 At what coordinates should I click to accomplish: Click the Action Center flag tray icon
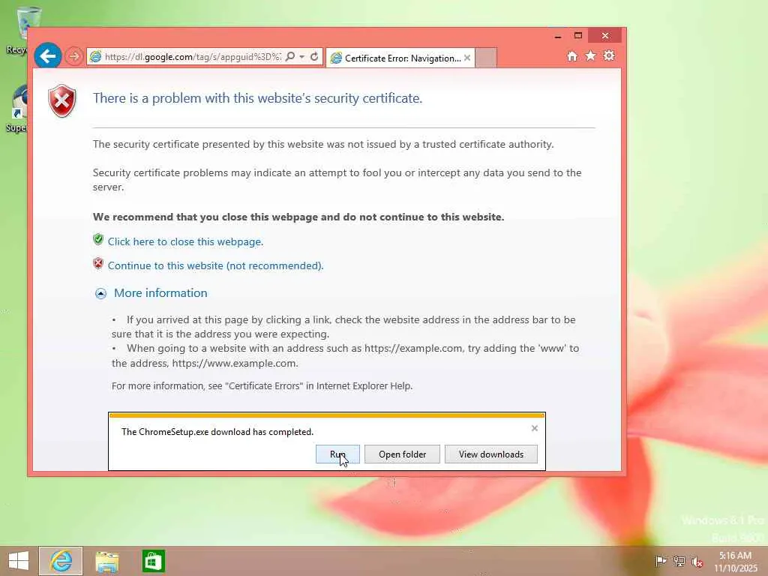[660, 561]
